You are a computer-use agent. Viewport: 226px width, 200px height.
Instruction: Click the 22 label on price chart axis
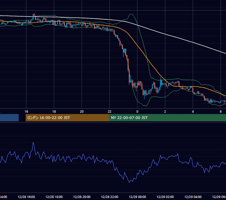[110, 112]
